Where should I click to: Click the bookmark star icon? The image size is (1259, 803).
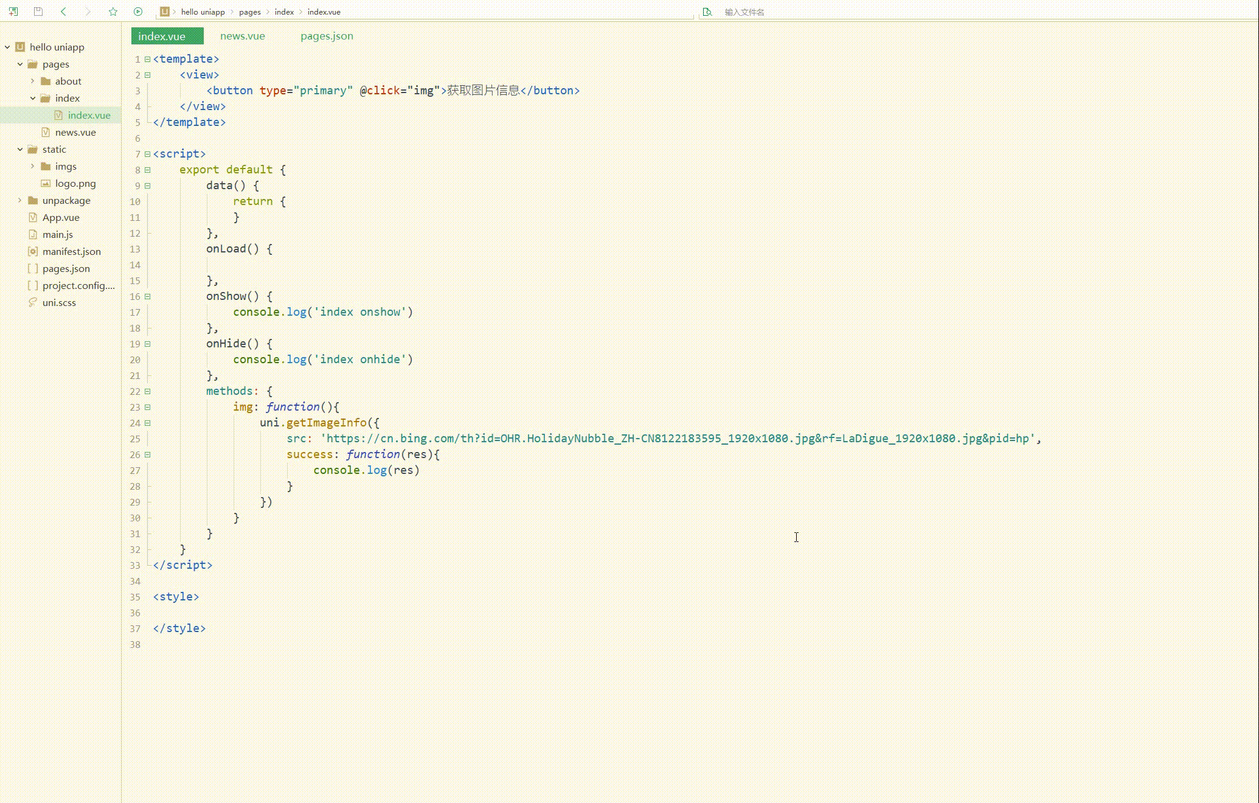pos(113,12)
